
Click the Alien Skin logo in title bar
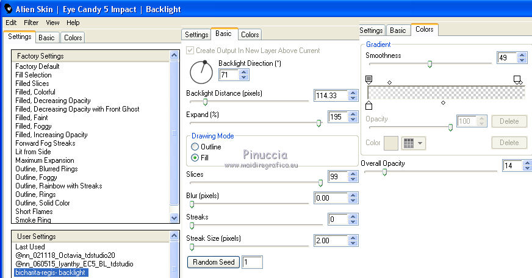coord(8,9)
